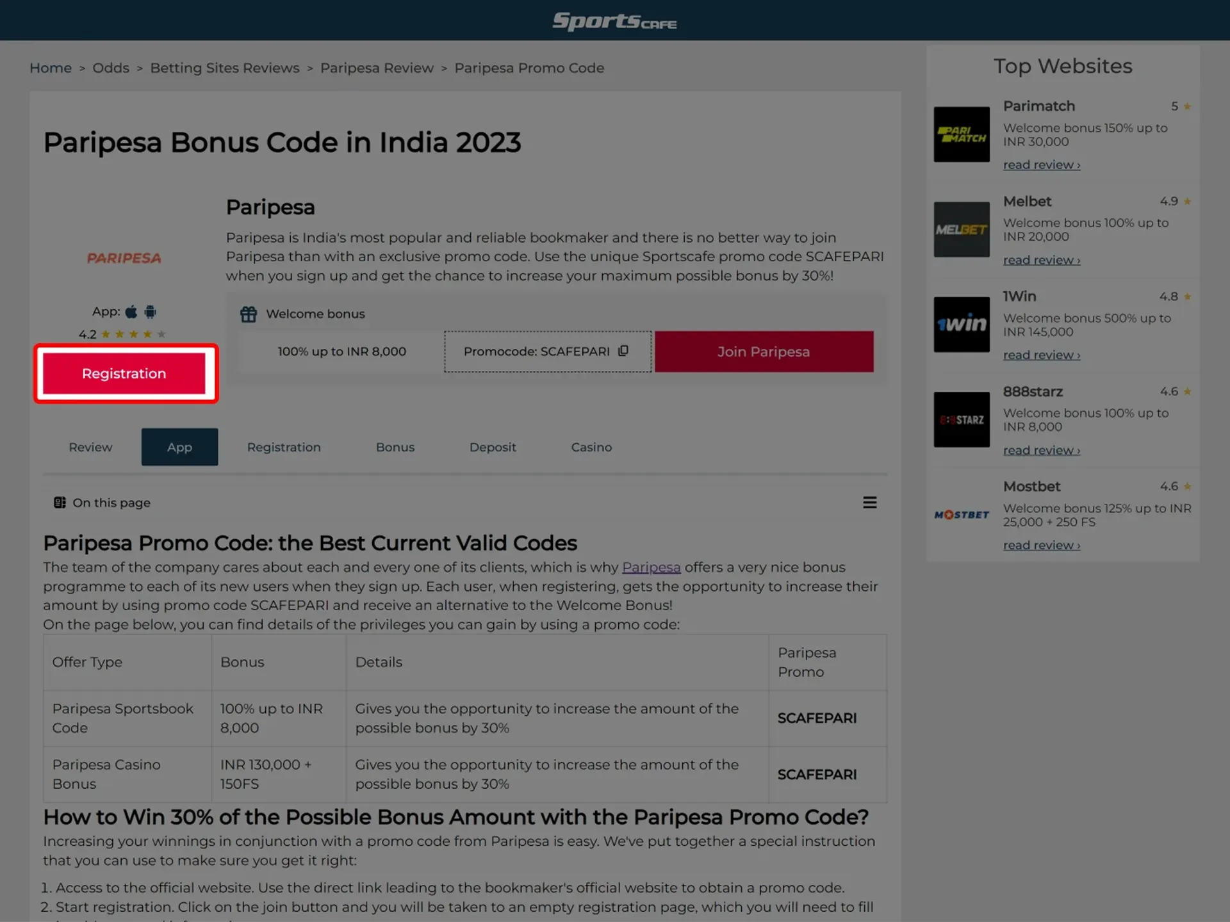Click the SportsCafe logo in header
The width and height of the screenshot is (1230, 922).
[614, 21]
